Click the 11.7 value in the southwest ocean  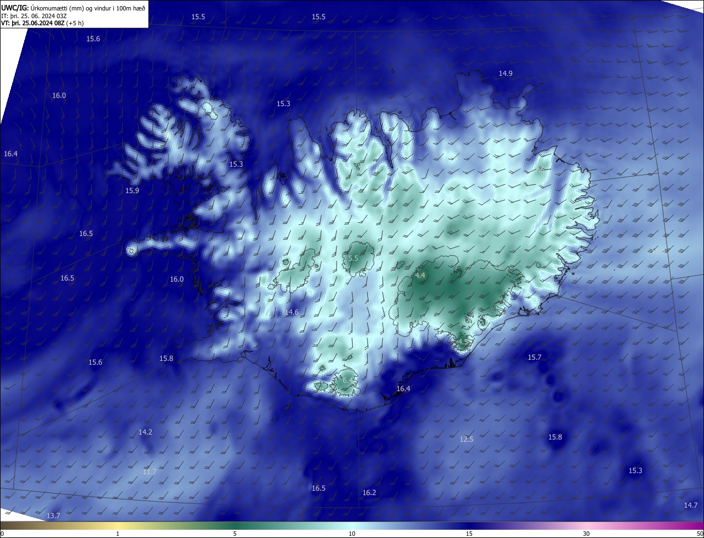150,471
